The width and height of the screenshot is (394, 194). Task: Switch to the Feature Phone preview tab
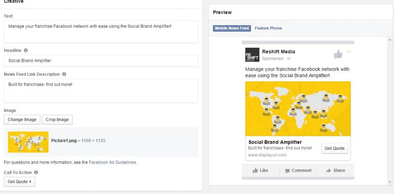pyautogui.click(x=268, y=28)
